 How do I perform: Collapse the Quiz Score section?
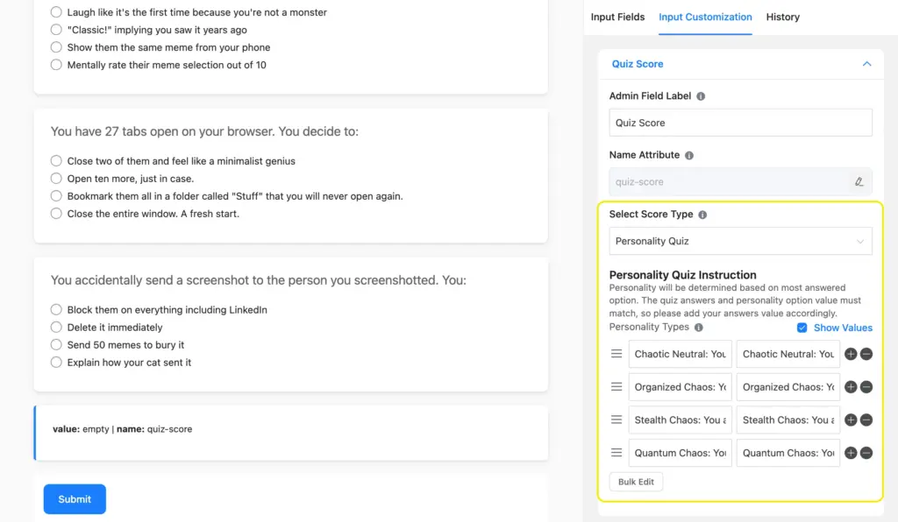coord(866,63)
